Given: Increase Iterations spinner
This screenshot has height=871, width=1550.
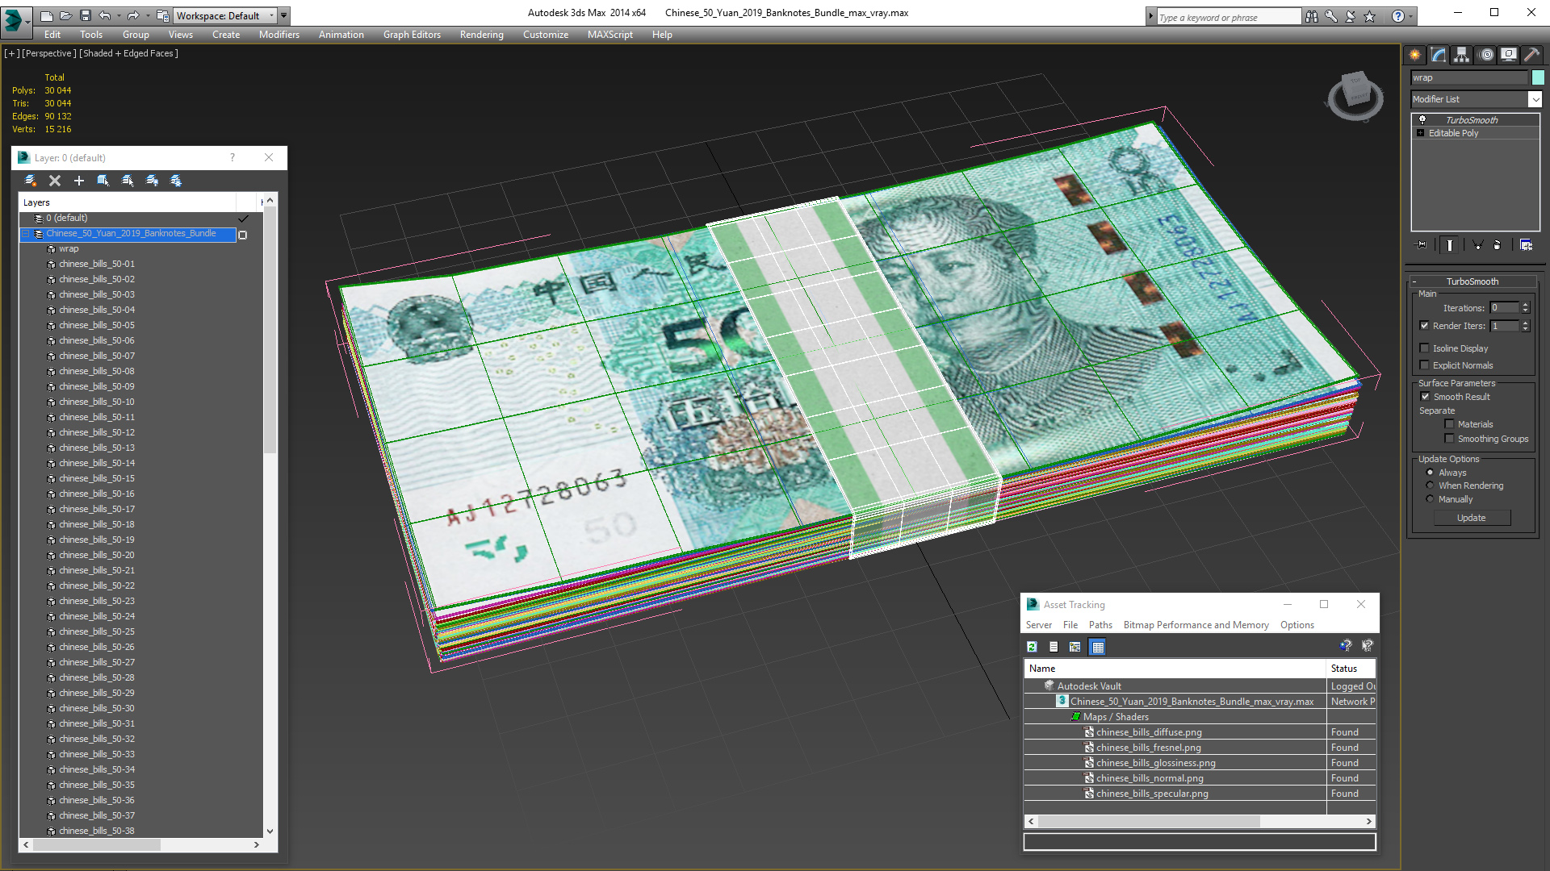Looking at the screenshot, I should pos(1525,305).
